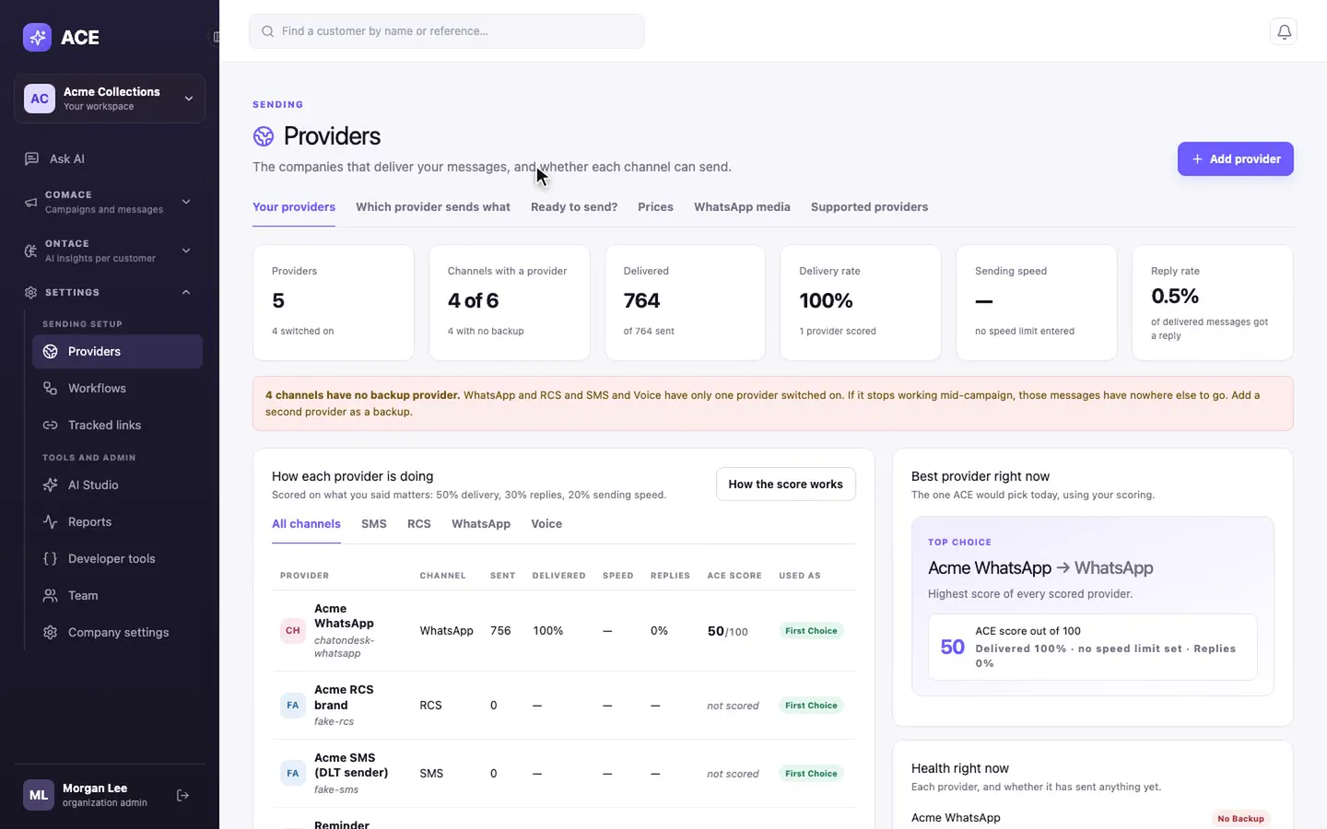Open the Ready to send? tab
The image size is (1327, 829).
[x=574, y=207]
